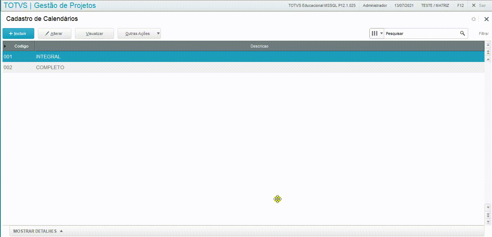Click the page-up double arrow
The height and width of the screenshot is (237, 492).
click(488, 52)
